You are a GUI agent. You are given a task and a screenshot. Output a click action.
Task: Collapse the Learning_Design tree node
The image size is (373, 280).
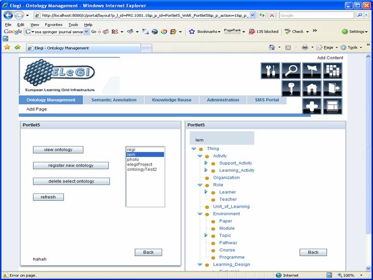tap(200, 265)
